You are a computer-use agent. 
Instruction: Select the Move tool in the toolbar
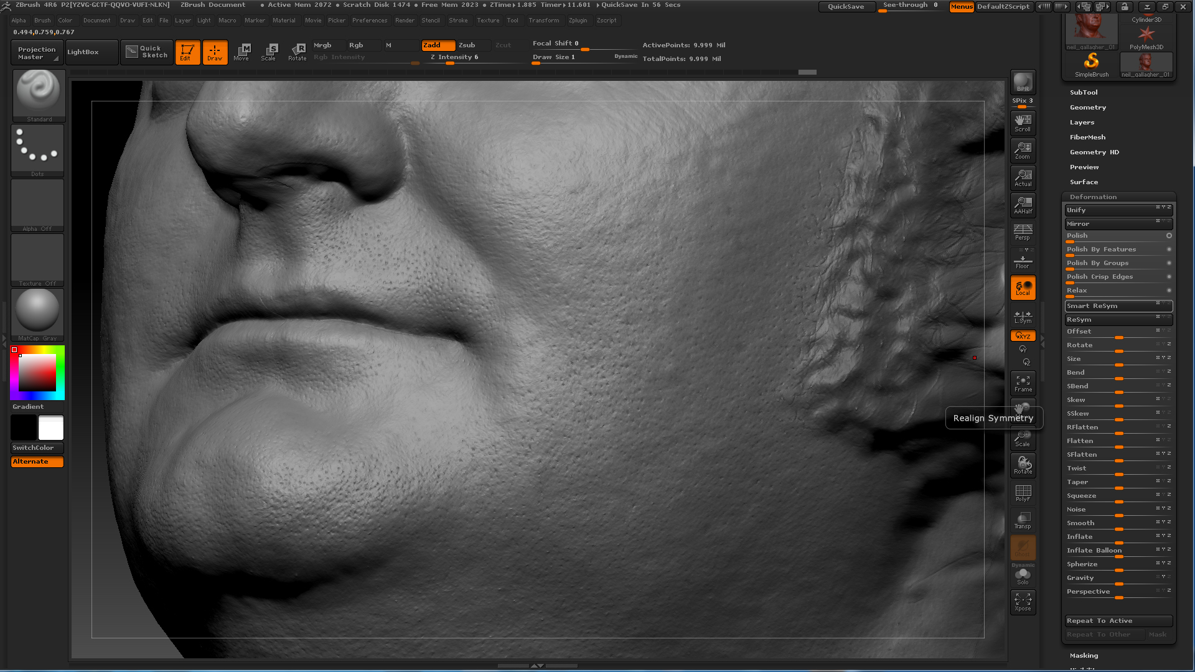(242, 52)
